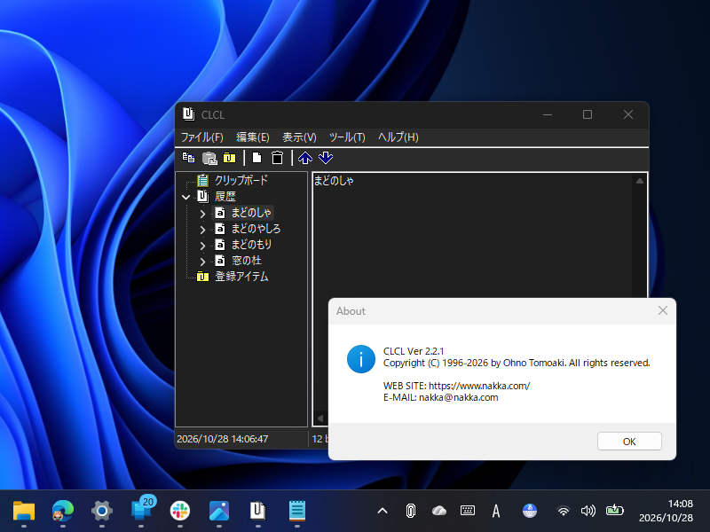
Task: Expand the 窓の杜 history item
Action: coord(202,262)
